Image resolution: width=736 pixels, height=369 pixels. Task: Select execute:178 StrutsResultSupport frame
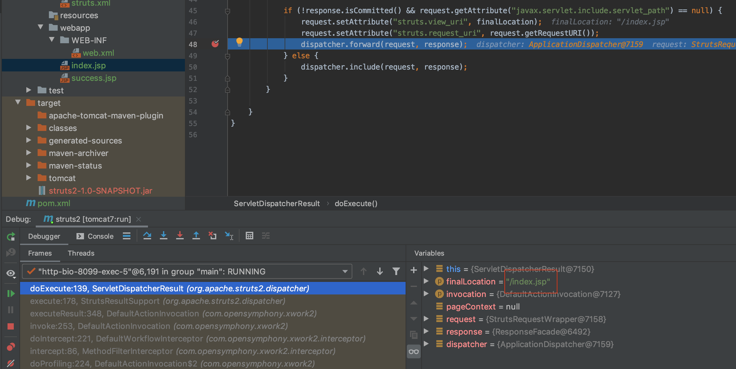(213, 301)
